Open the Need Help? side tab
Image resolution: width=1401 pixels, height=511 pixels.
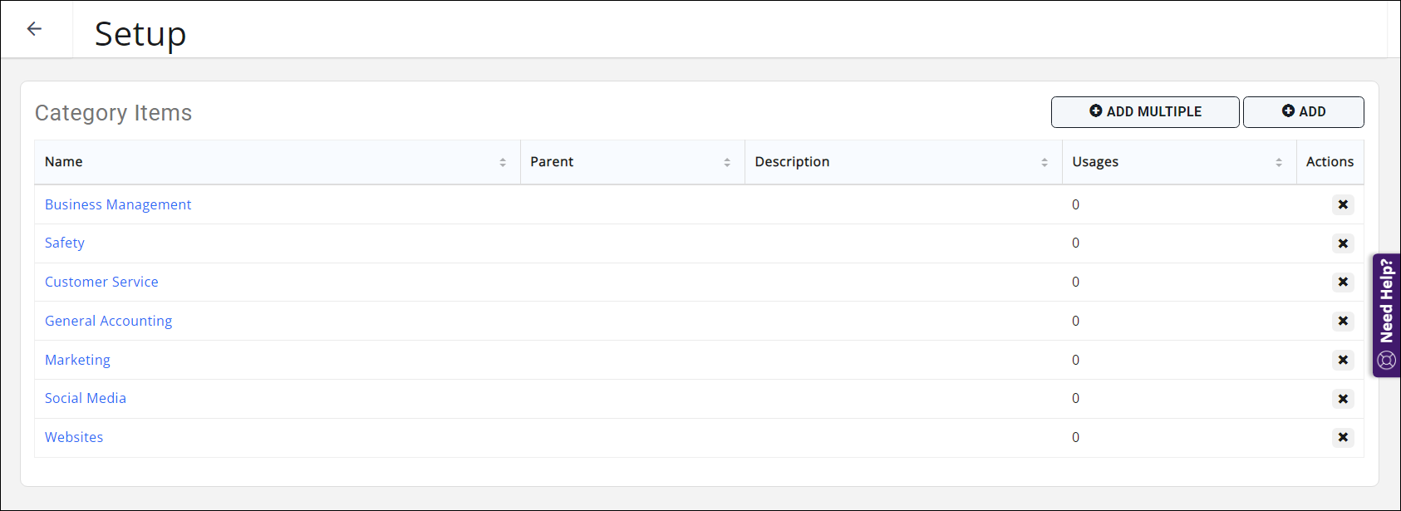point(1386,307)
